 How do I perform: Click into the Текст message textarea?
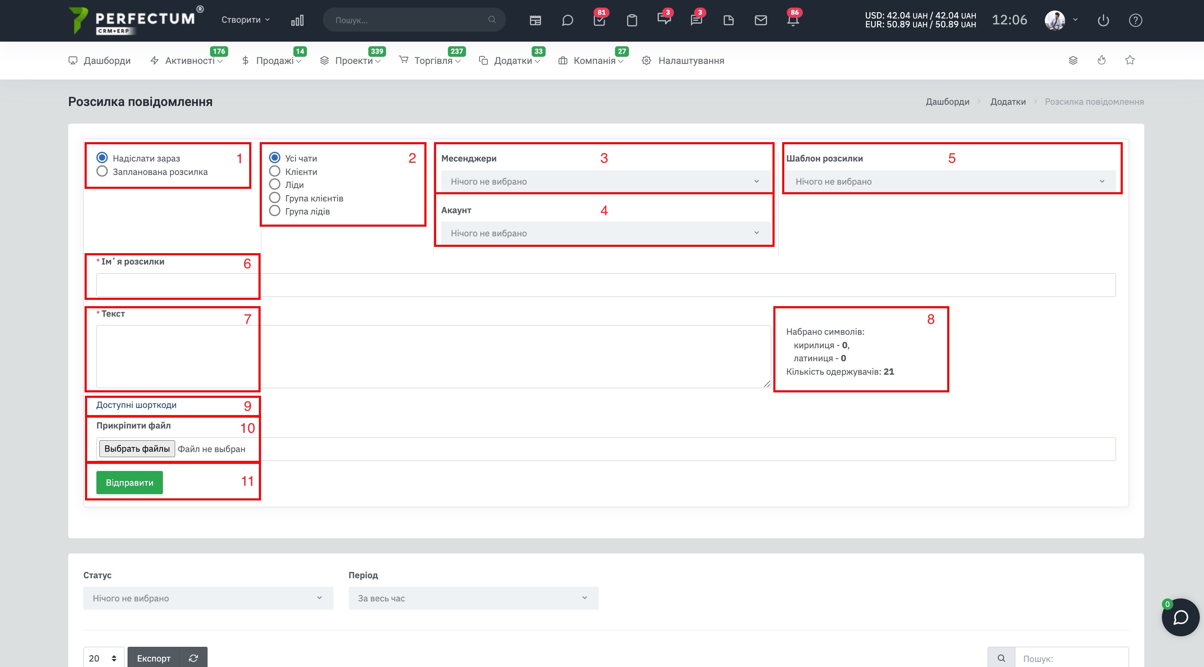pos(433,357)
